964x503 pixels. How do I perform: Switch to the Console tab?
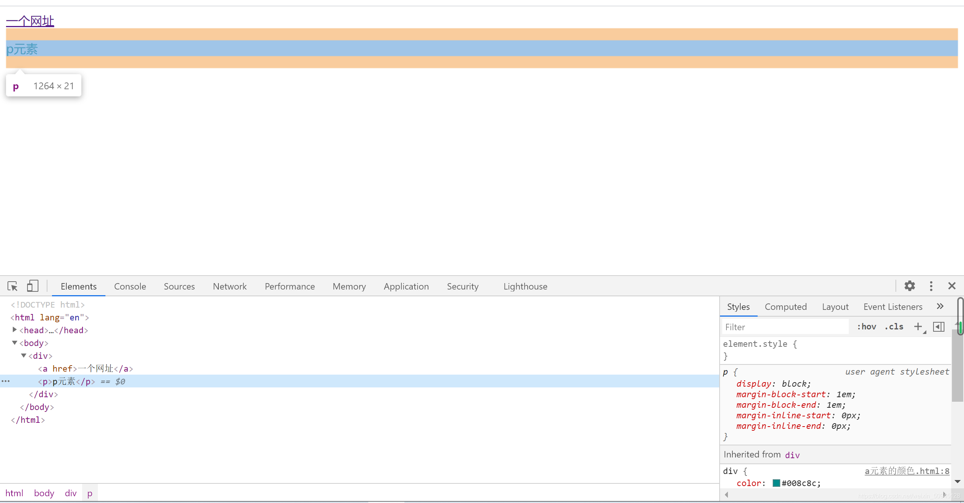(130, 287)
